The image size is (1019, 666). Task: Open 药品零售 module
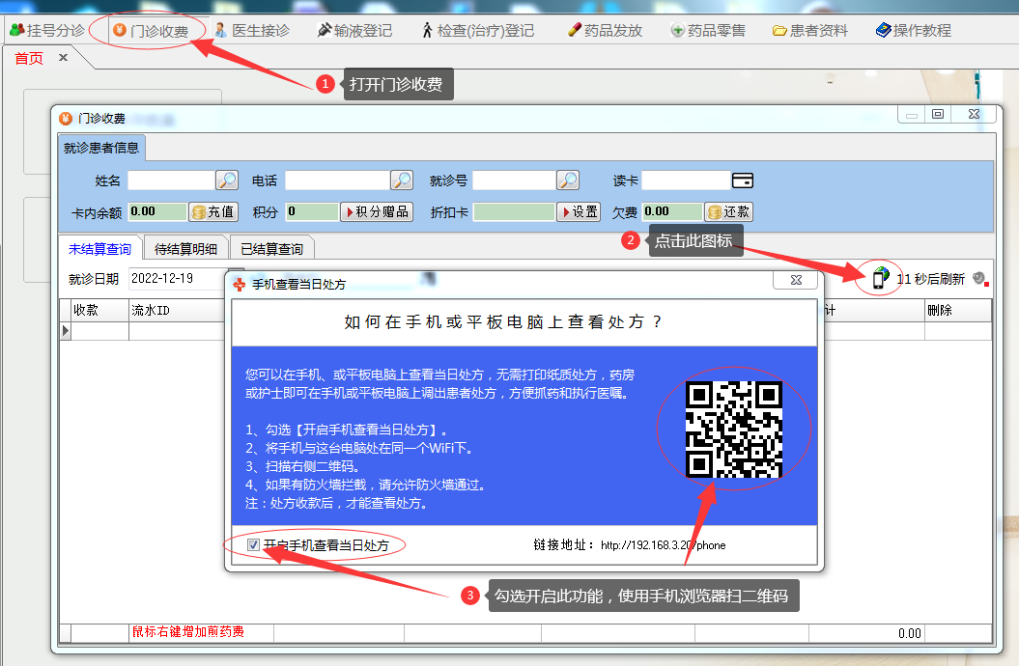pos(708,31)
